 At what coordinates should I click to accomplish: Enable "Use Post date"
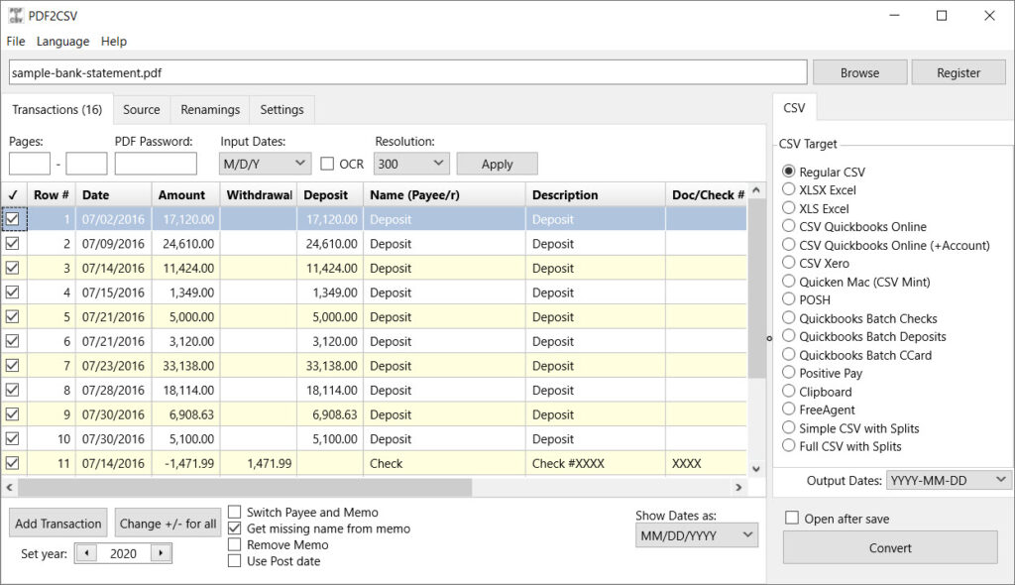pyautogui.click(x=234, y=560)
